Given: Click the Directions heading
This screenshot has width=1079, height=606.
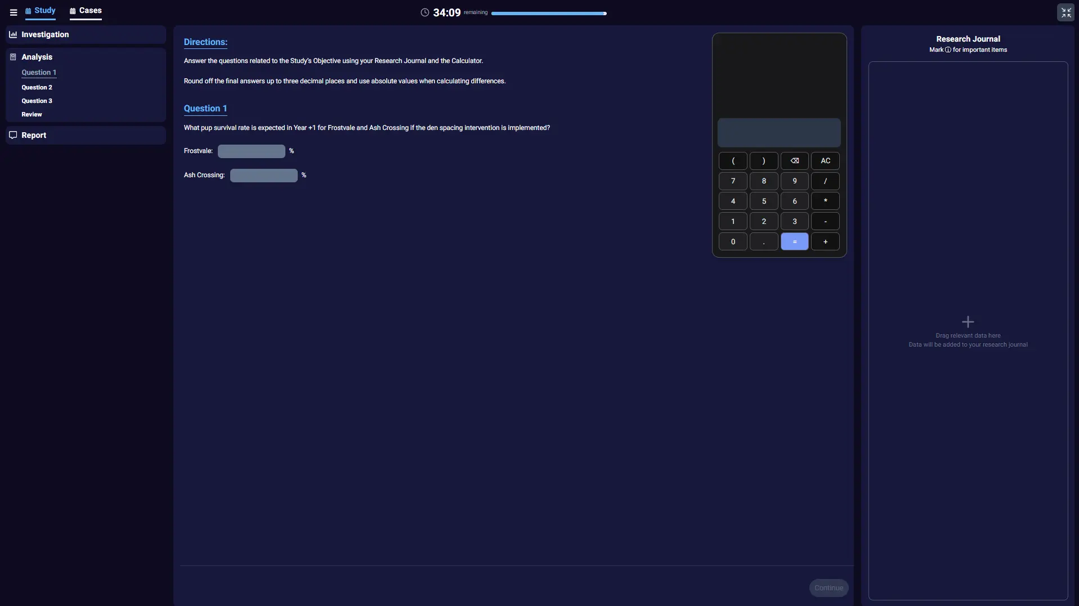Looking at the screenshot, I should coord(205,42).
